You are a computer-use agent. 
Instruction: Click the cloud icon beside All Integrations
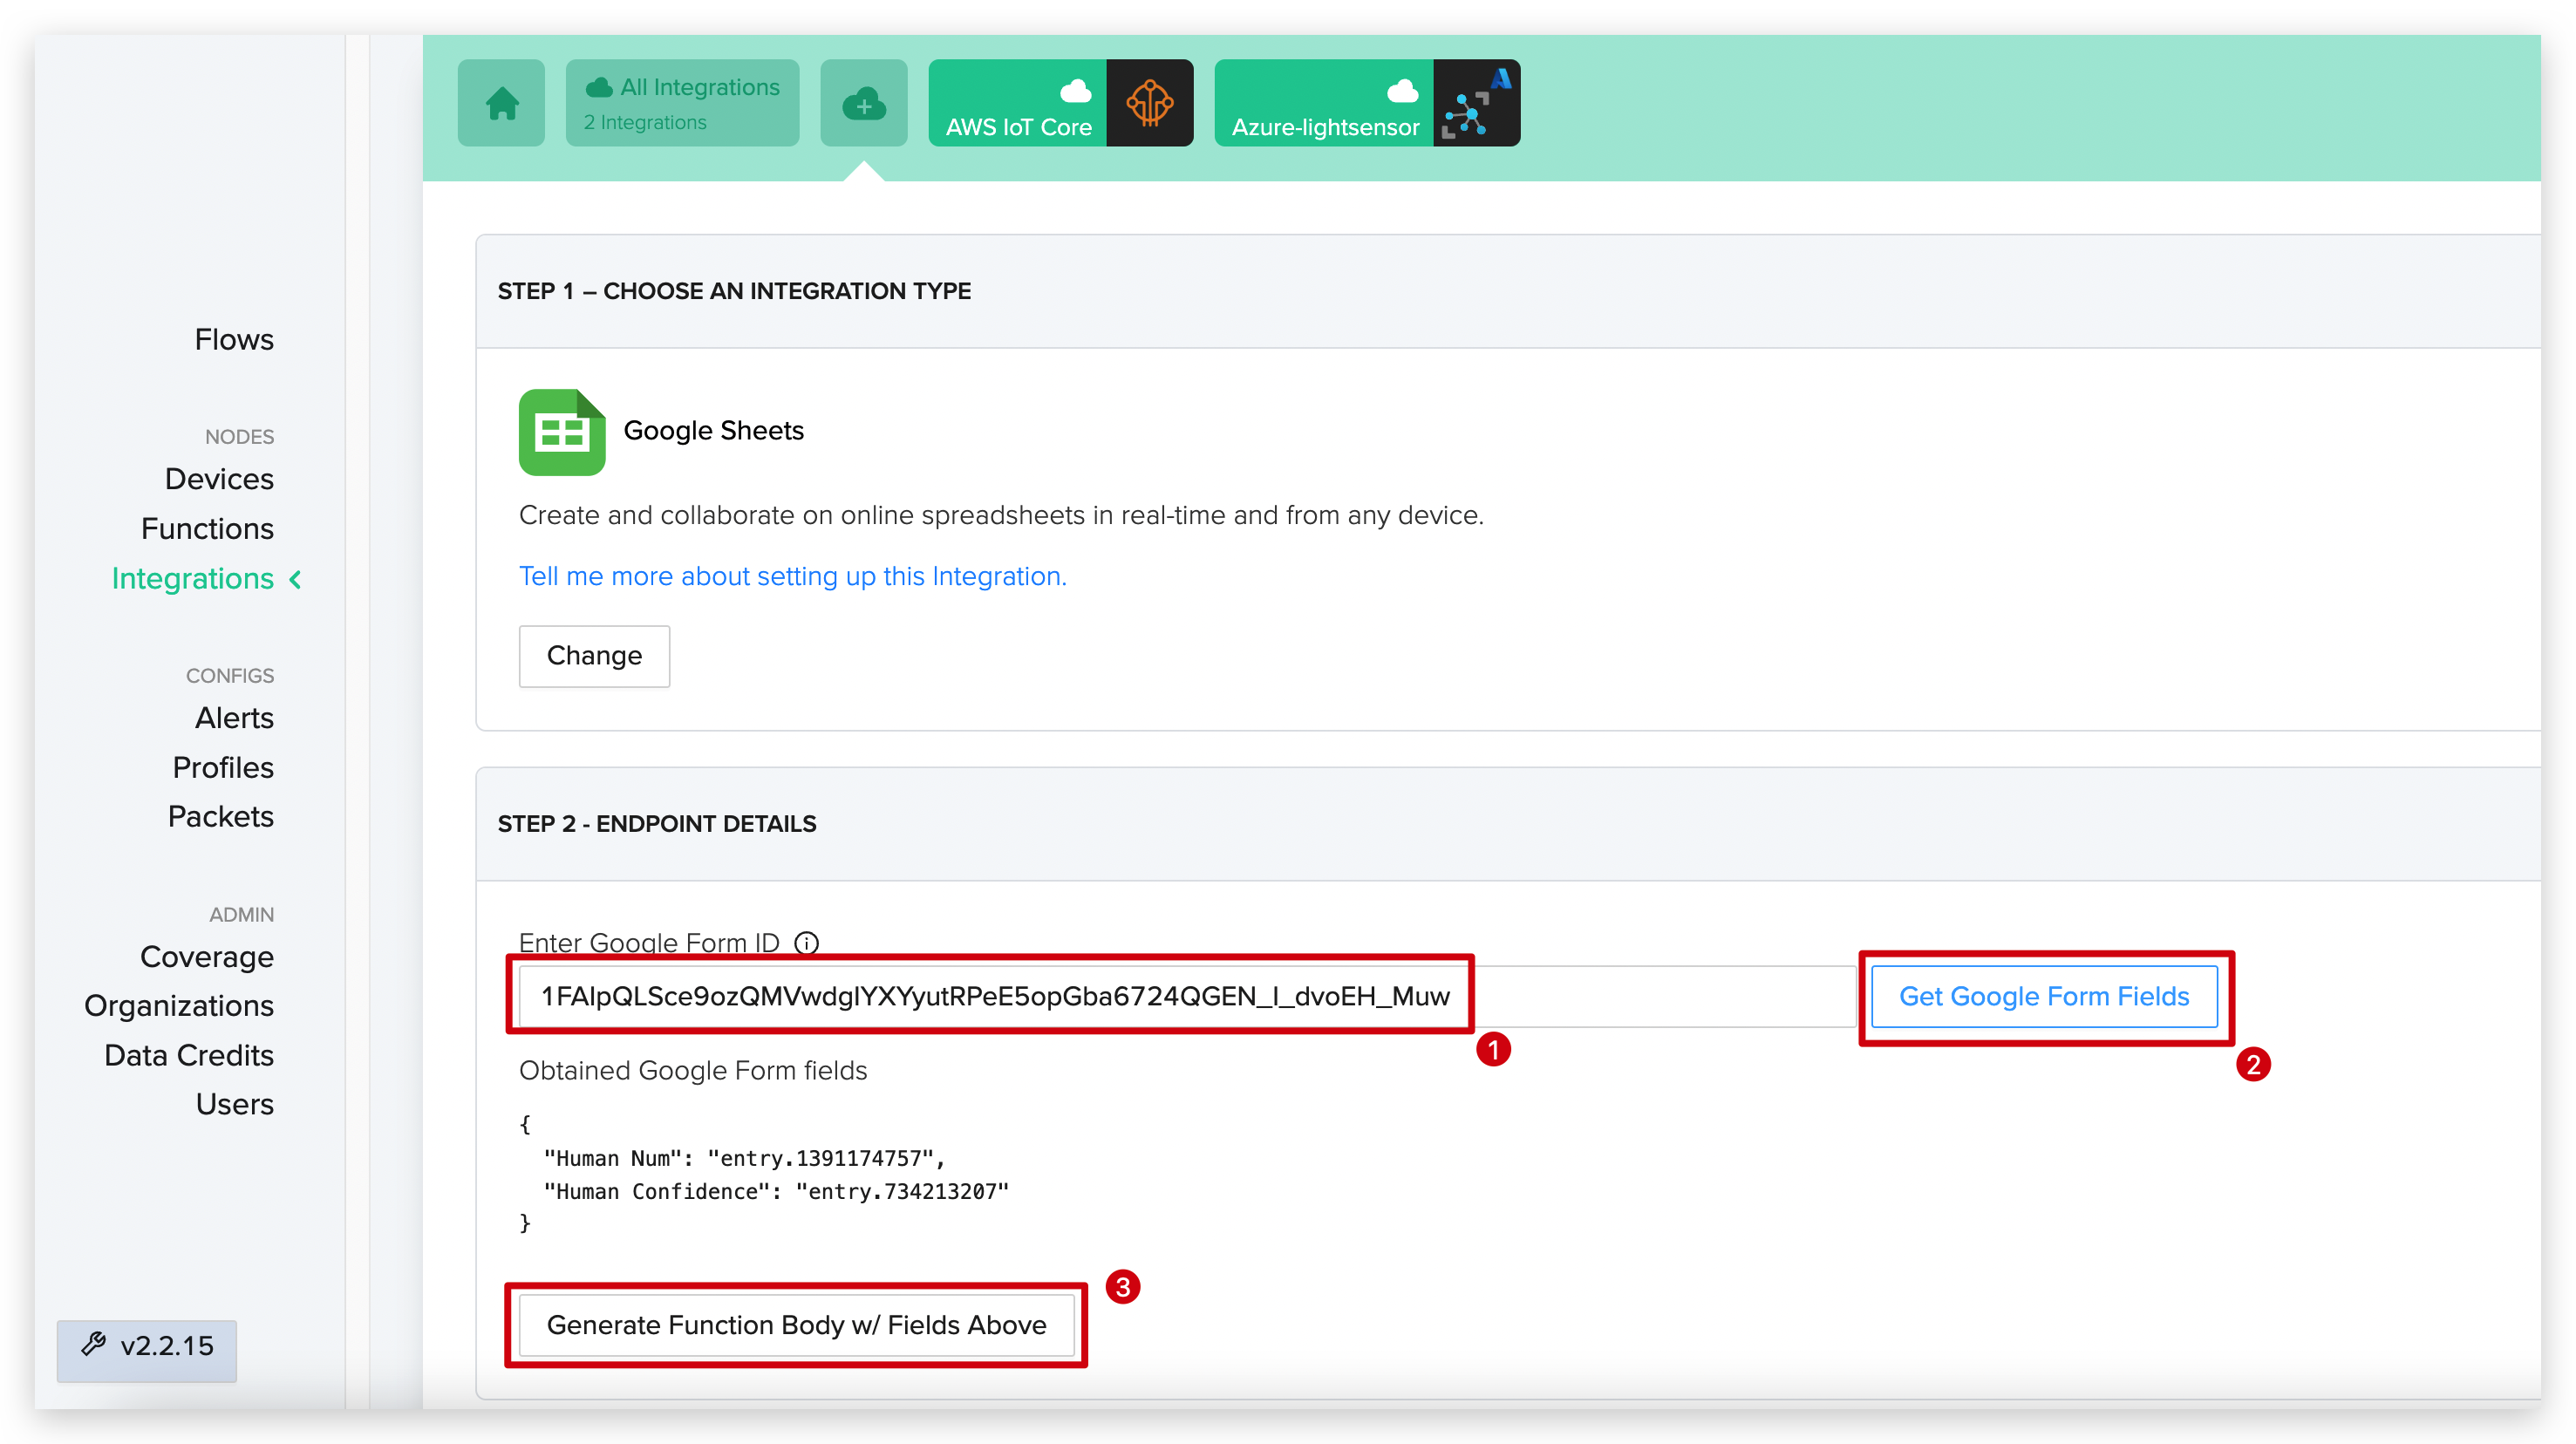point(599,87)
